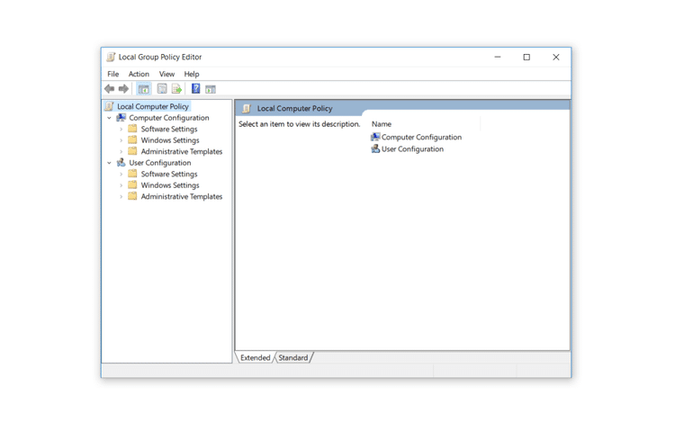Expand Windows Settings under Computer Configuration
The image size is (675, 422).
point(121,140)
